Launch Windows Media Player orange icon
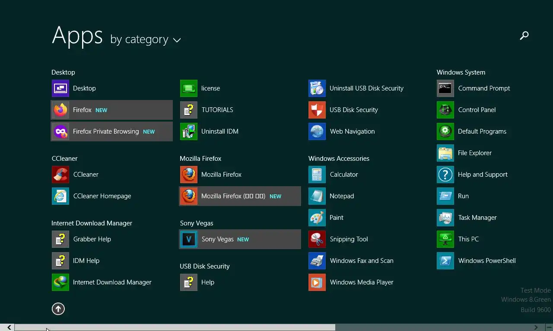The image size is (553, 331). pos(317,282)
